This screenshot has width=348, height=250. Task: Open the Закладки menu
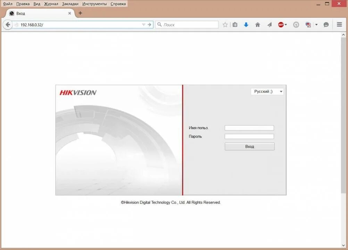pos(70,4)
